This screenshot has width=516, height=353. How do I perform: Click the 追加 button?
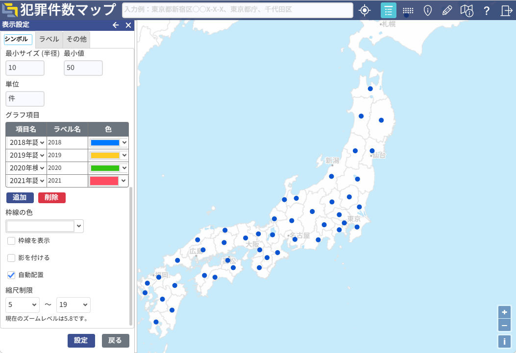point(20,197)
